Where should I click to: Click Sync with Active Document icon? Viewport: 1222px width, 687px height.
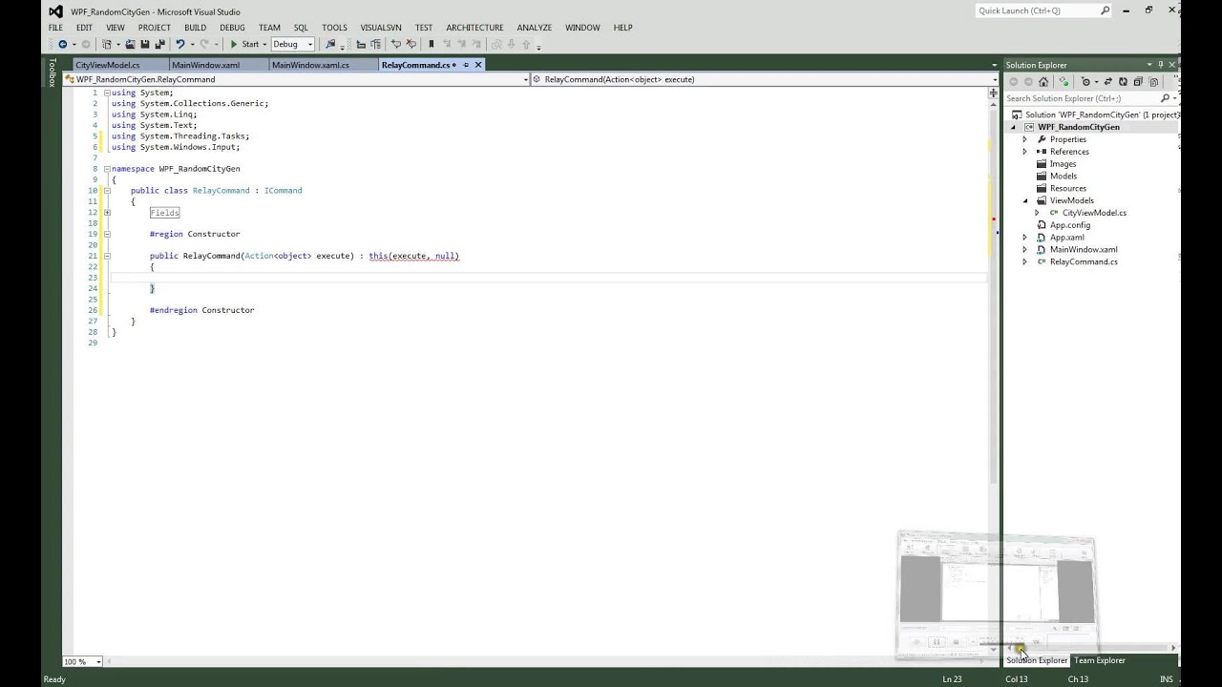tap(1108, 82)
